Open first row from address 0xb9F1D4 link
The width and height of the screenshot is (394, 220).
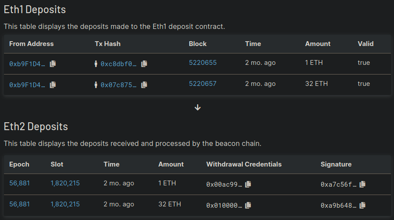point(27,64)
